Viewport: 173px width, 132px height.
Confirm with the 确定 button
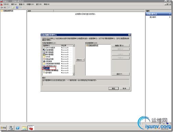click(114, 88)
